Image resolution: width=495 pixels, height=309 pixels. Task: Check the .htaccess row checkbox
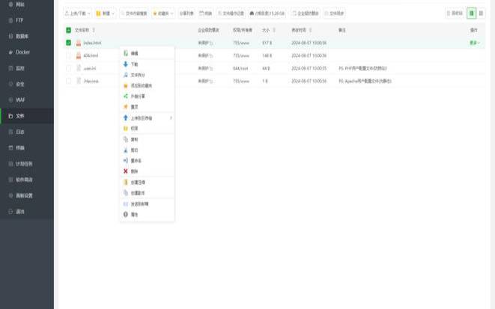tap(68, 81)
